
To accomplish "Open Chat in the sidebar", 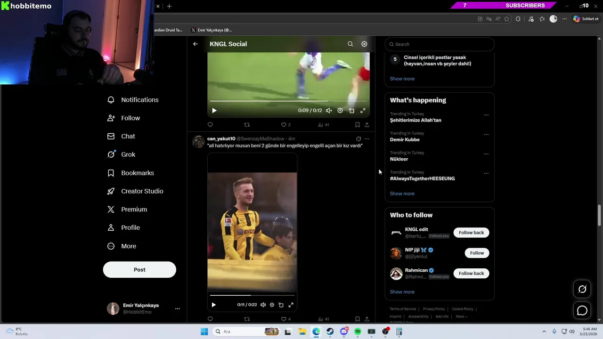I will [x=122, y=136].
